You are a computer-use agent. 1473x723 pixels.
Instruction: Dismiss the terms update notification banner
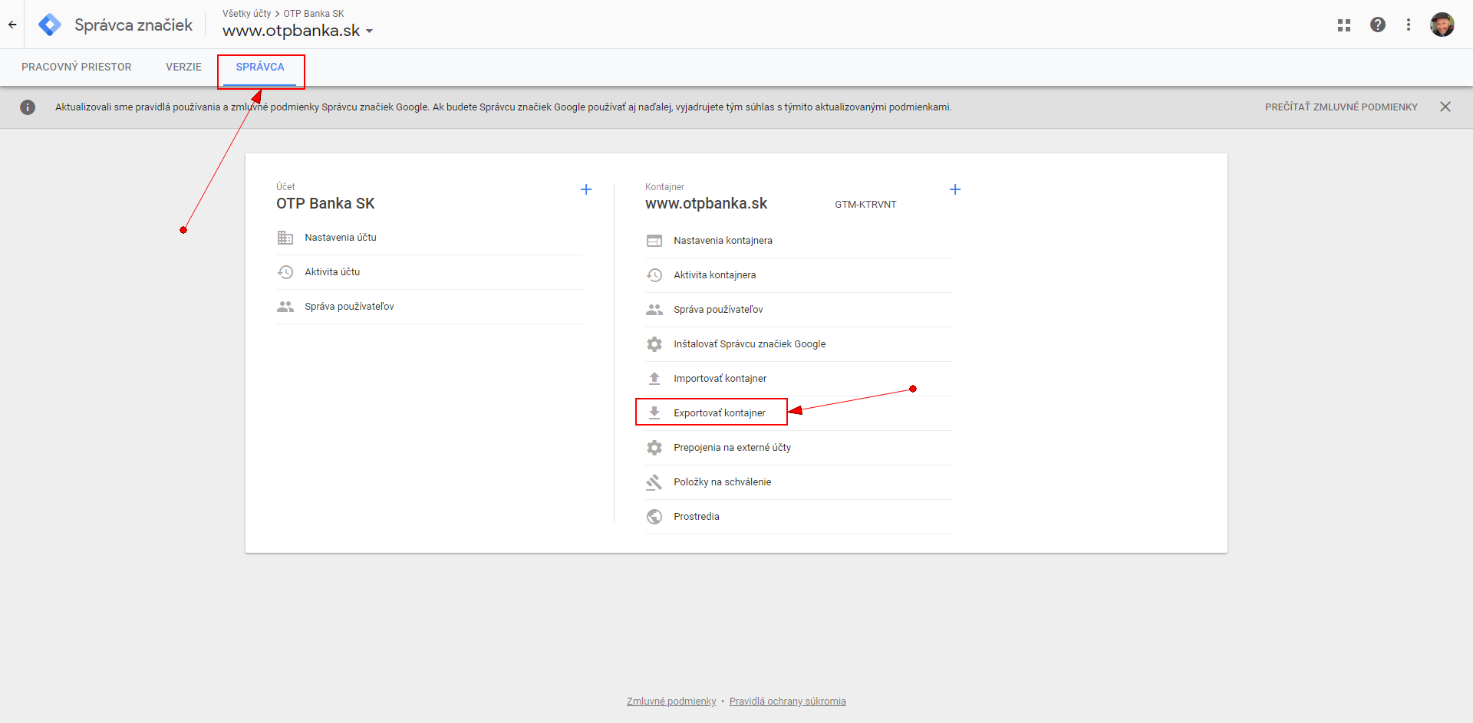tap(1445, 107)
